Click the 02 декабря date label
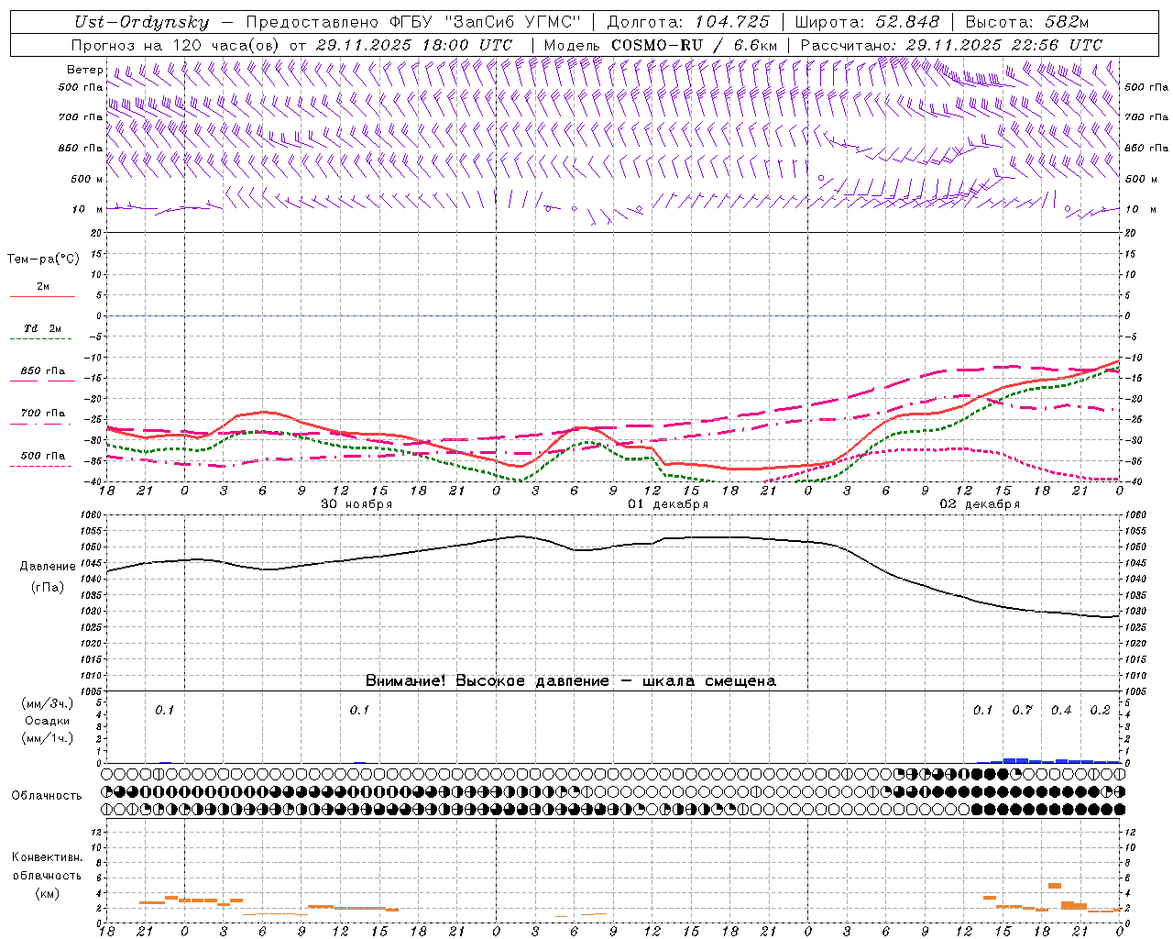 click(980, 504)
